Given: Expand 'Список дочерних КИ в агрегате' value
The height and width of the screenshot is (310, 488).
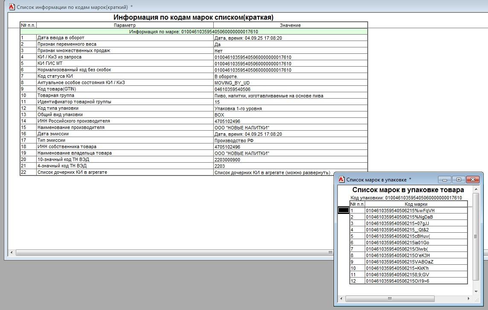Looking at the screenshot, I should (x=272, y=173).
